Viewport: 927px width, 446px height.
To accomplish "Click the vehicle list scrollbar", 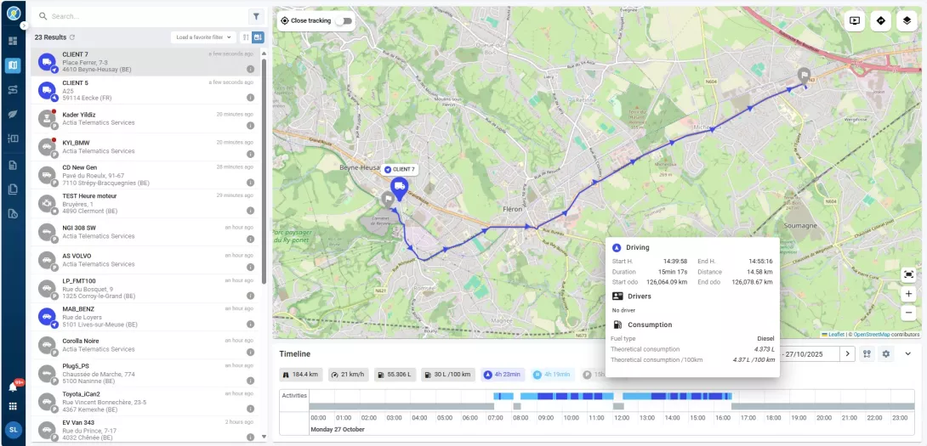I will tap(264, 172).
